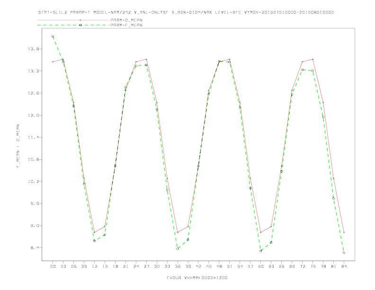Pick the O_MEAN plus data point at hour 84
This screenshot has height=290, width=375.
click(x=344, y=232)
